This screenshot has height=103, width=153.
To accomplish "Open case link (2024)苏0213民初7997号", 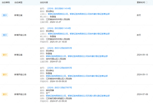I will pyautogui.click(x=60, y=88).
